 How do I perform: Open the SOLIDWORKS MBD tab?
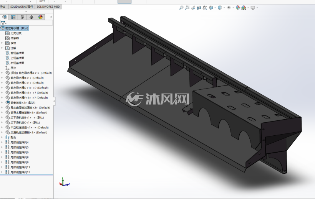(x=48, y=7)
